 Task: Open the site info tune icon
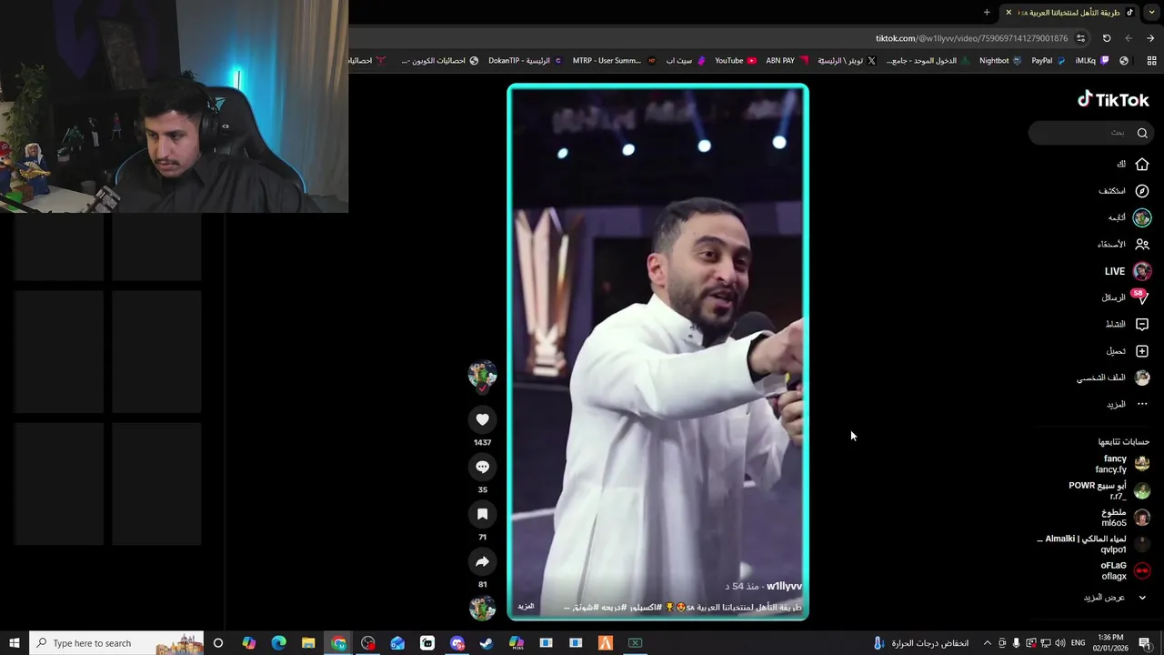(1080, 38)
